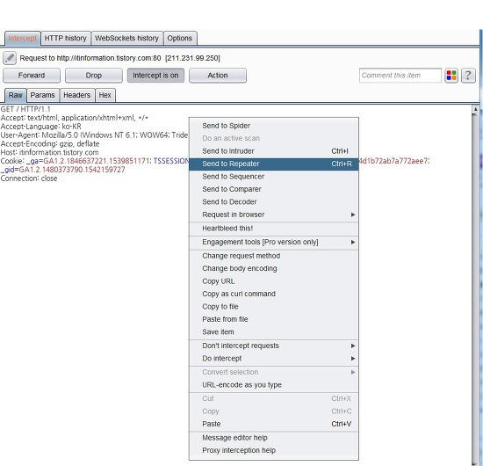The image size is (483, 466).
Task: Switch to the Headers view tab
Action: click(77, 95)
